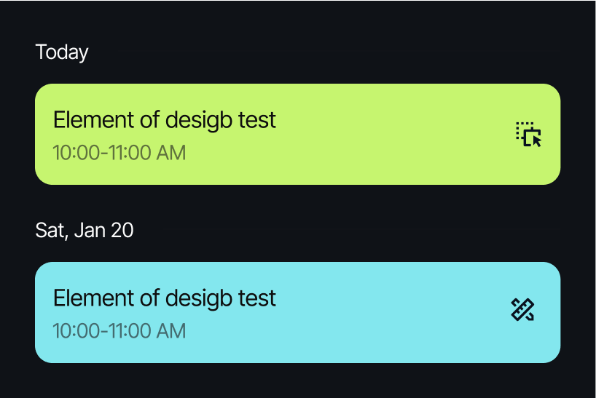Select the "Today" section header
The width and height of the screenshot is (596, 398).
[x=62, y=52]
